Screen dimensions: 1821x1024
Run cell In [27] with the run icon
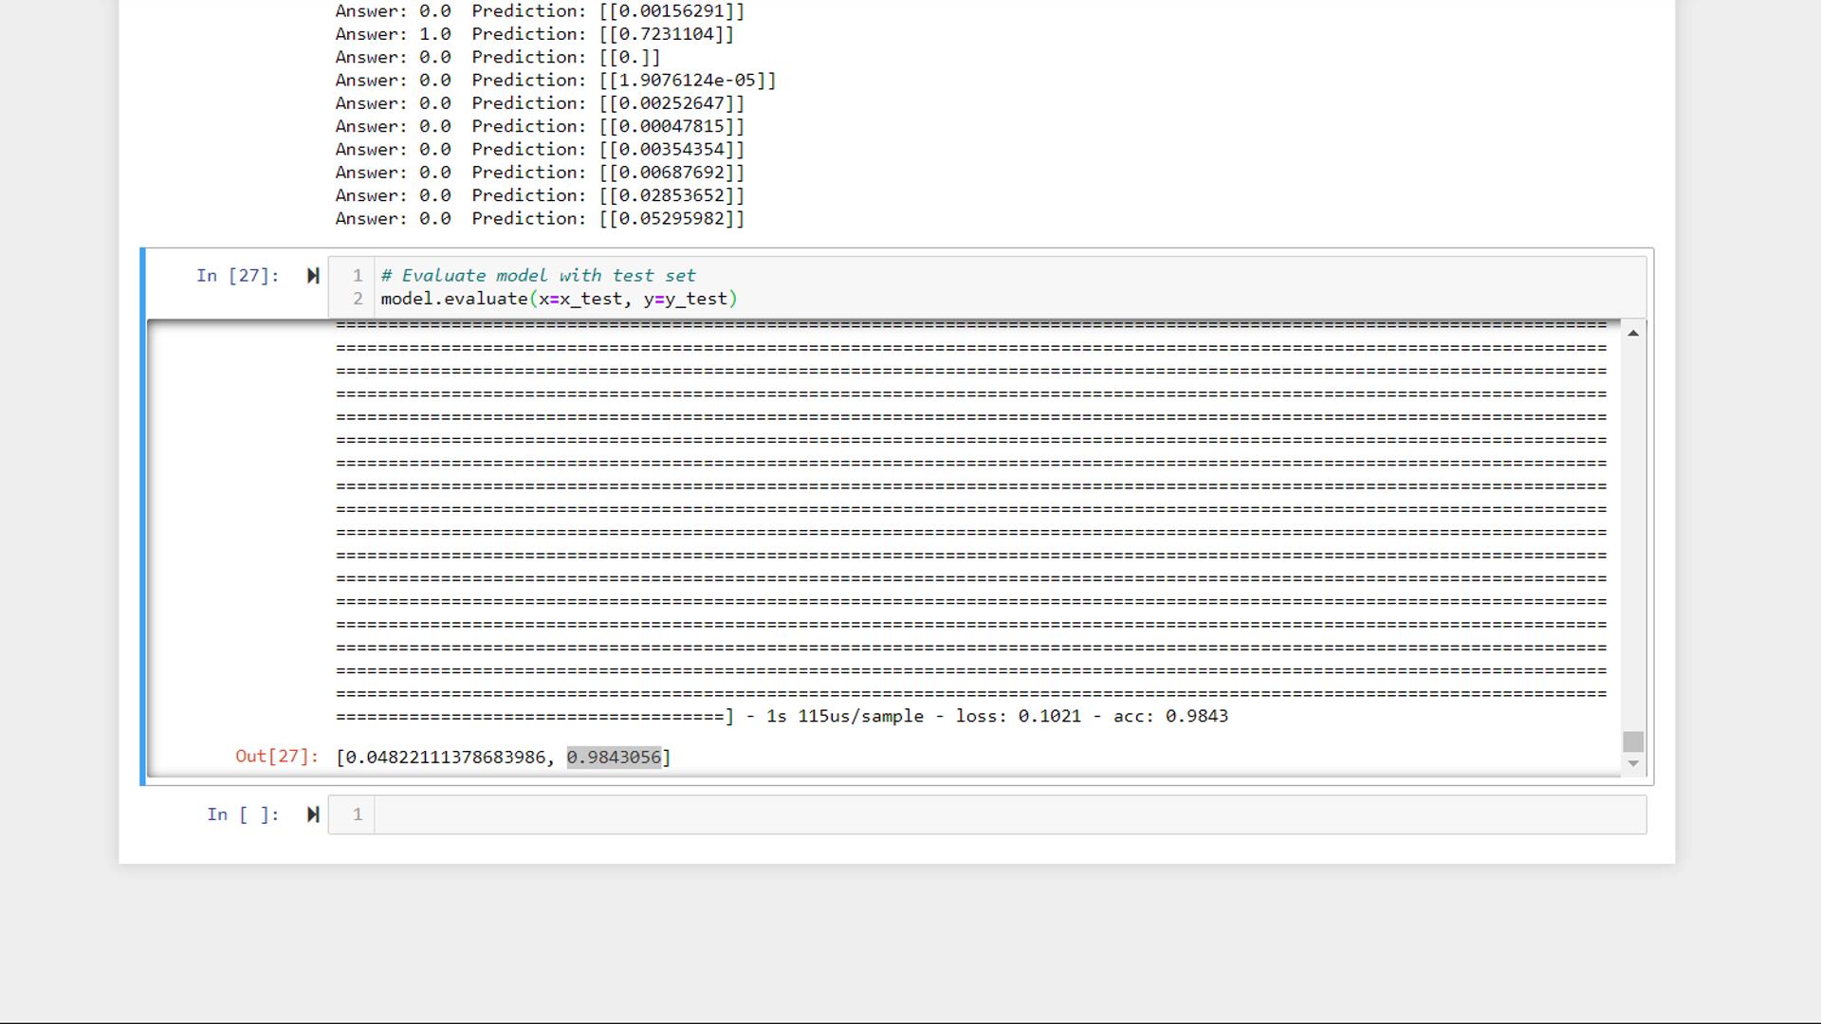click(313, 276)
